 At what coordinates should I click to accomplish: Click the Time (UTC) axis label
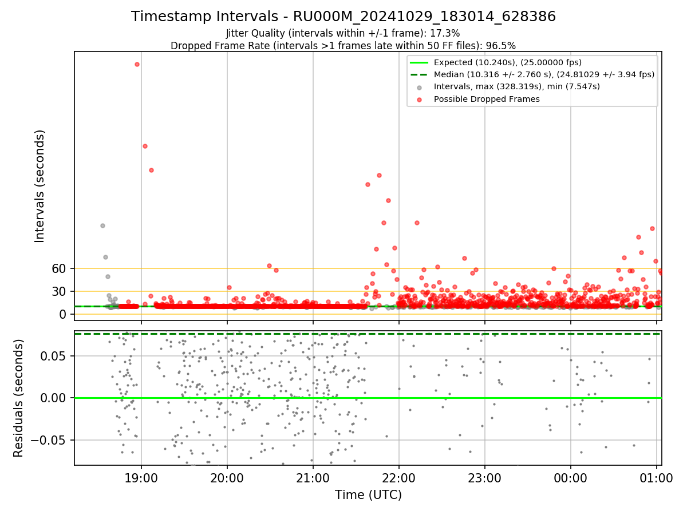[x=368, y=495]
